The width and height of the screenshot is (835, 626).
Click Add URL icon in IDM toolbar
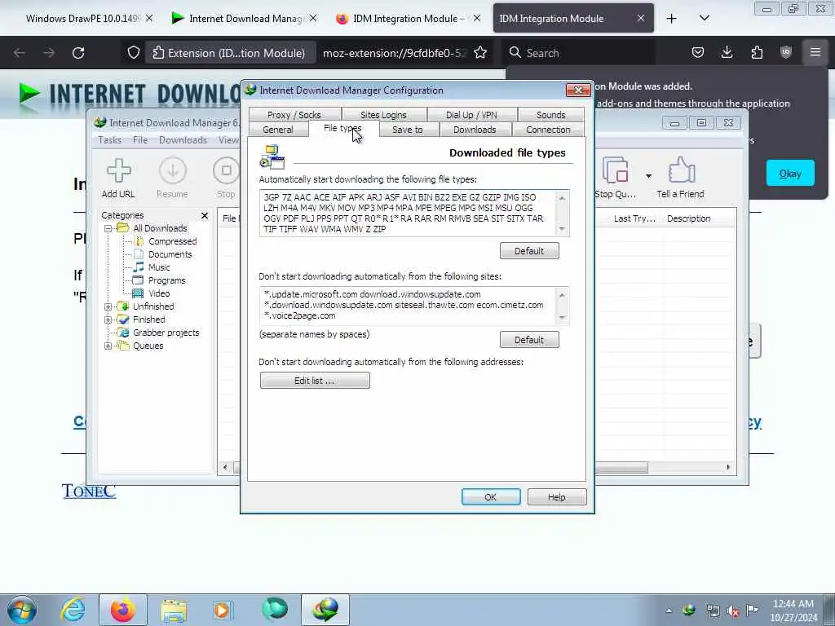point(118,179)
